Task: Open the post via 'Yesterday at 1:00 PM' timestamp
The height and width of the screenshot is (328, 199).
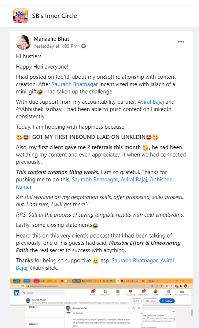Action: pos(55,46)
